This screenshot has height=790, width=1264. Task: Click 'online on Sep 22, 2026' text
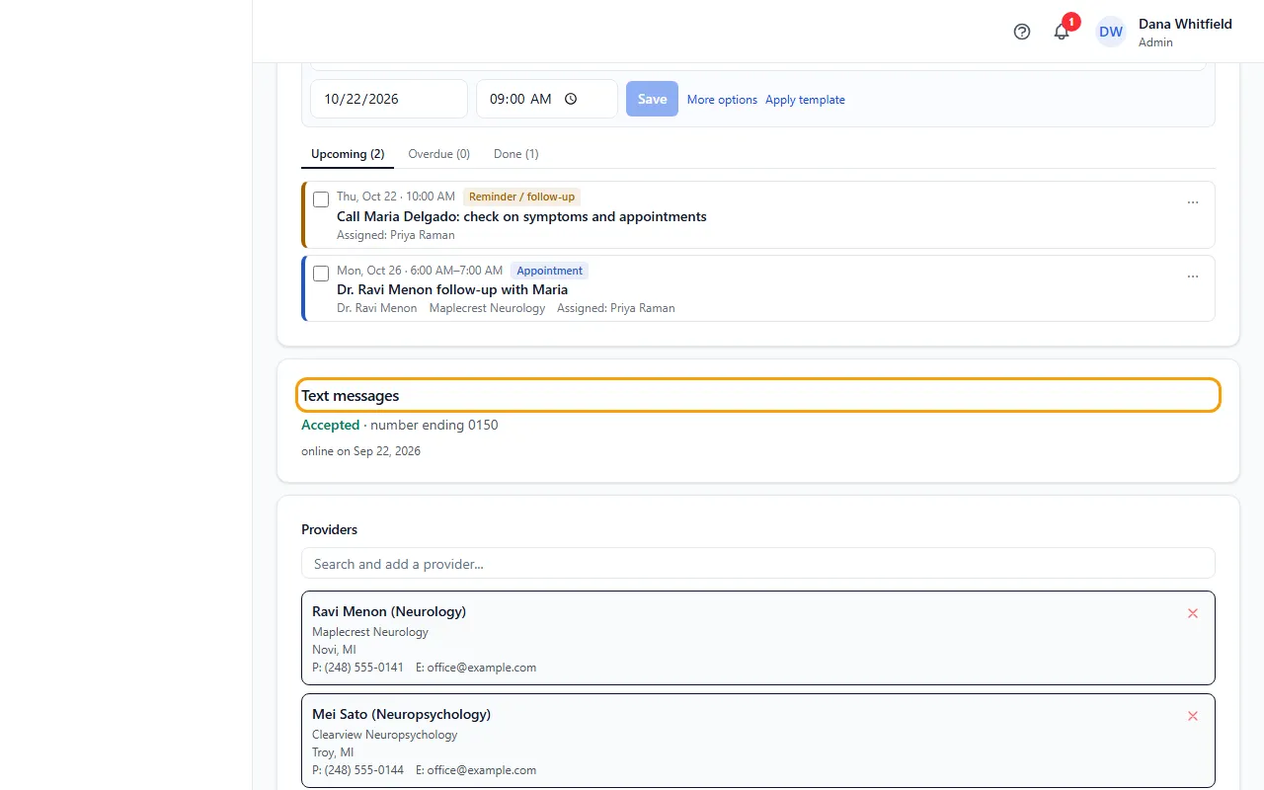(x=361, y=451)
